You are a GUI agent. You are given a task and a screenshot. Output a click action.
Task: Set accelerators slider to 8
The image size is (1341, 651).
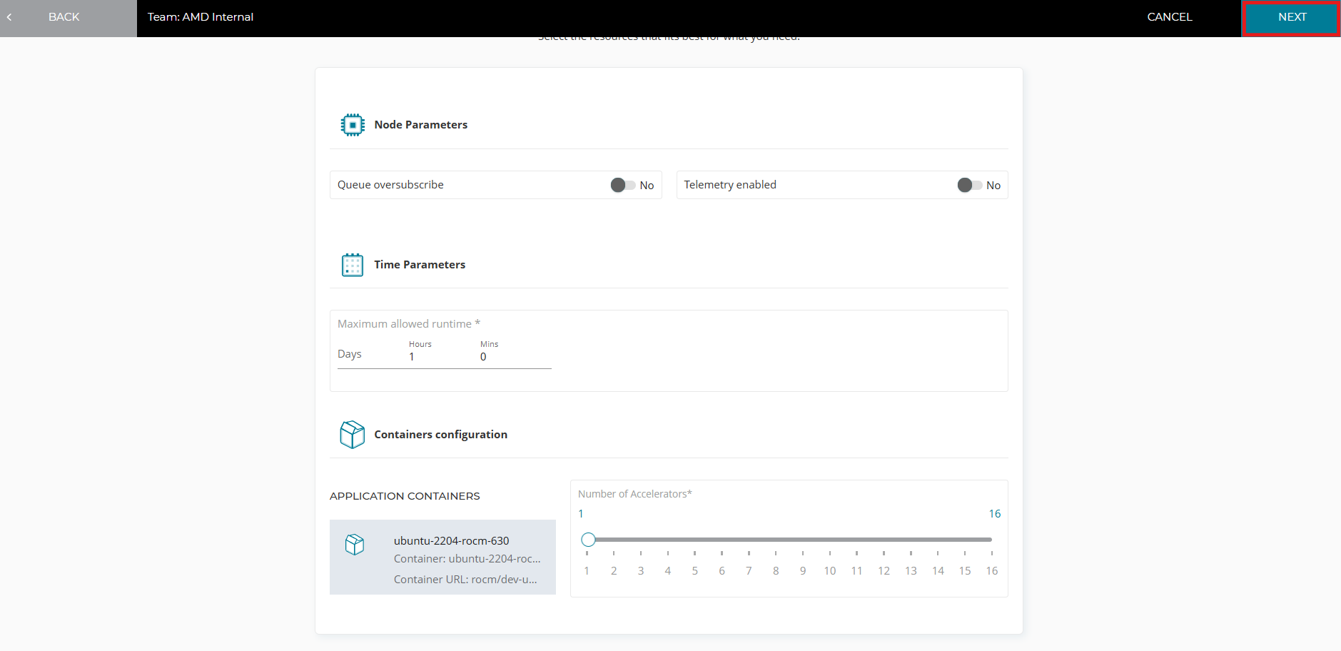[x=776, y=540]
